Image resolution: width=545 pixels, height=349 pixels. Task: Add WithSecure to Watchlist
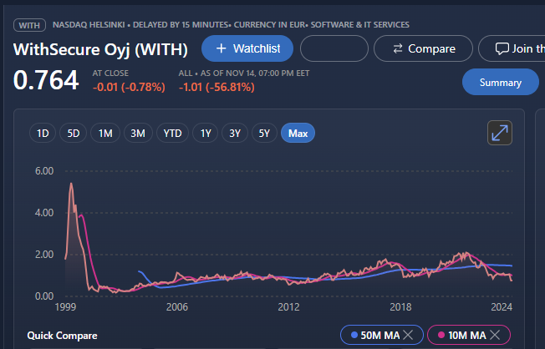247,48
